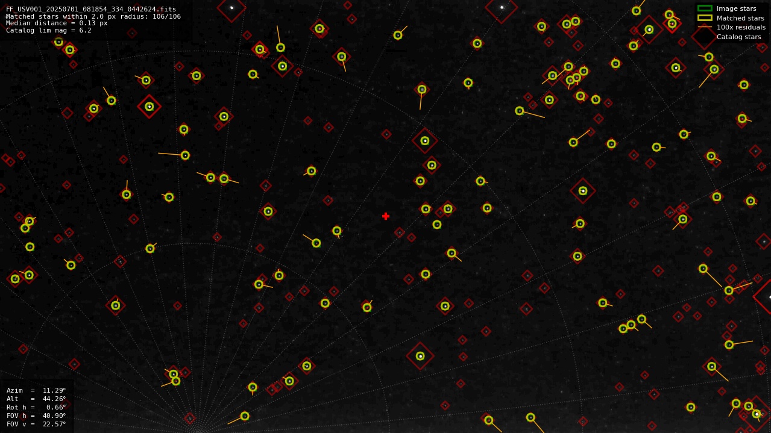Click the 'Catalog lim mag = 6.2' text
Screen dimensions: 771x433
(x=49, y=30)
